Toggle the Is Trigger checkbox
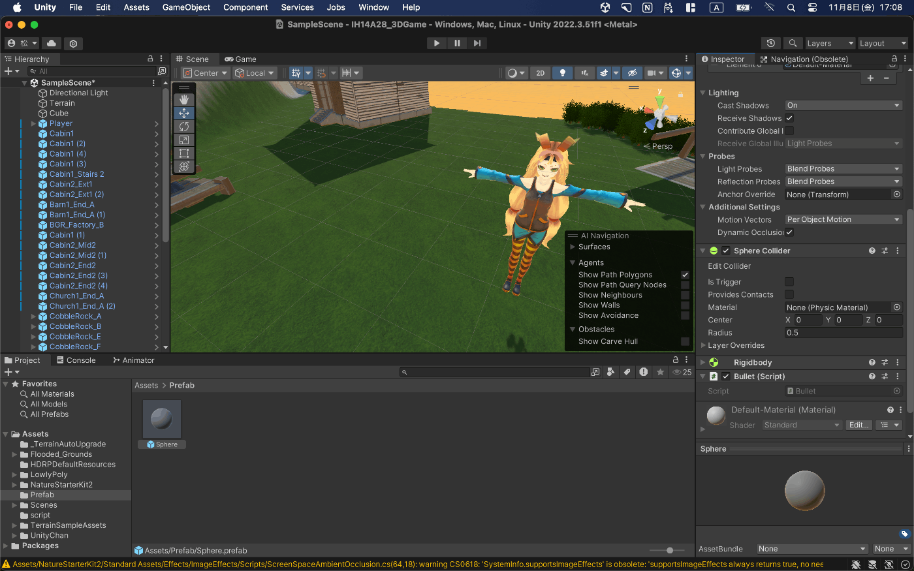The image size is (914, 571). pyautogui.click(x=789, y=282)
